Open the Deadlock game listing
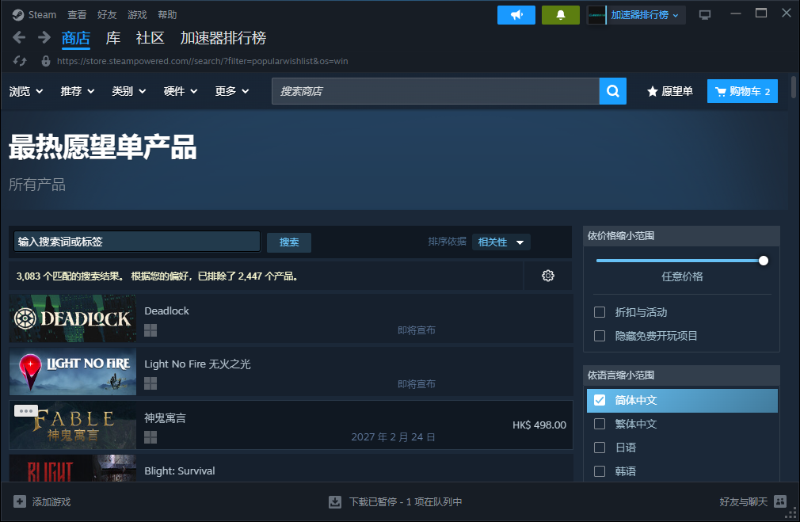The width and height of the screenshot is (800, 522). (291, 318)
